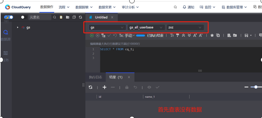Viewport: 262px width, 118px height.
Task: Open the Tx: 手动 transaction mode selector
Action: [127, 35]
